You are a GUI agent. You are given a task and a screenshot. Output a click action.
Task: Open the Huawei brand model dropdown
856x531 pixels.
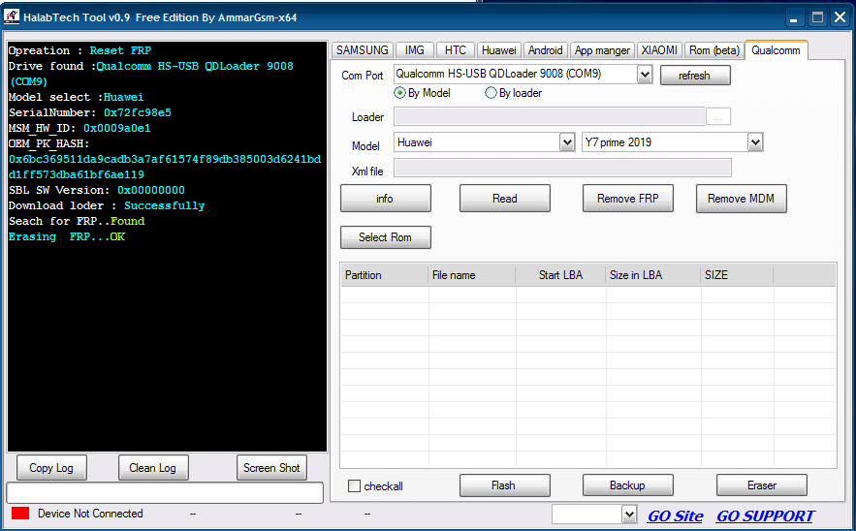point(567,142)
